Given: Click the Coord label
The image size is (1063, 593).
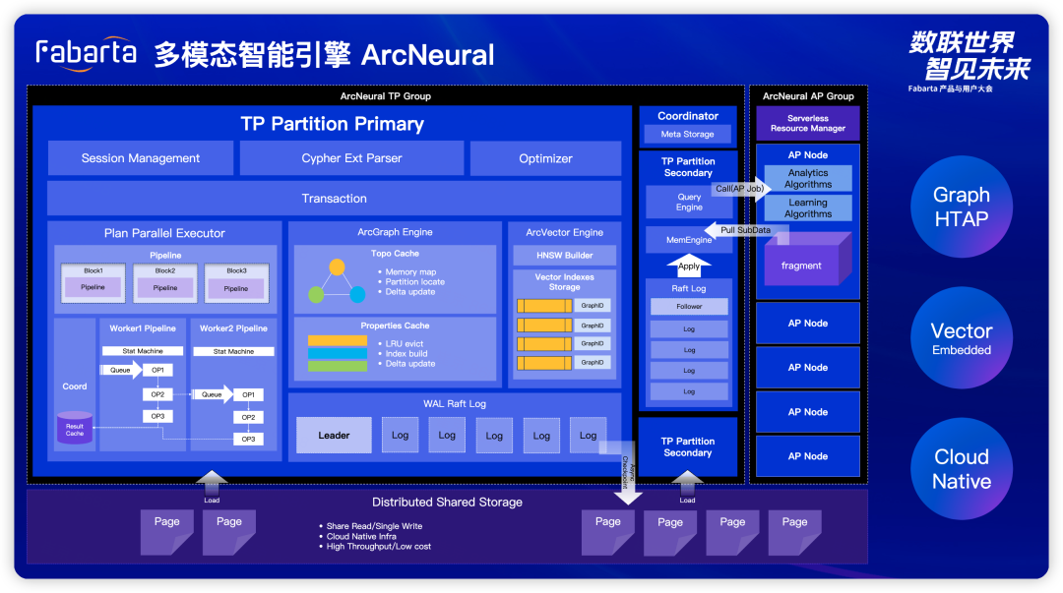Looking at the screenshot, I should [75, 386].
